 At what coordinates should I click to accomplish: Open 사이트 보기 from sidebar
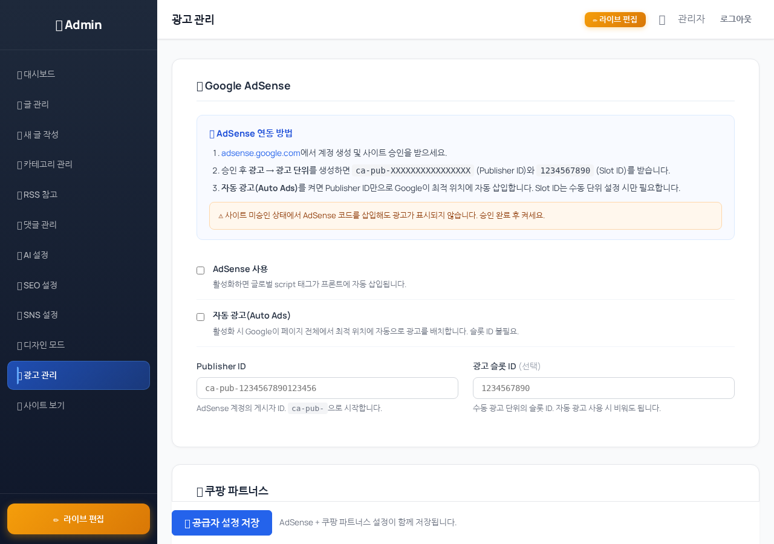tap(42, 405)
